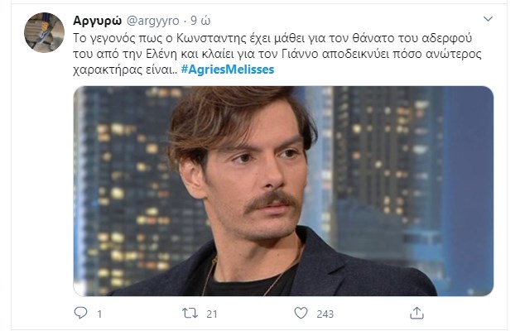
Task: Click the reply count of 1
Action: pyautogui.click(x=99, y=314)
